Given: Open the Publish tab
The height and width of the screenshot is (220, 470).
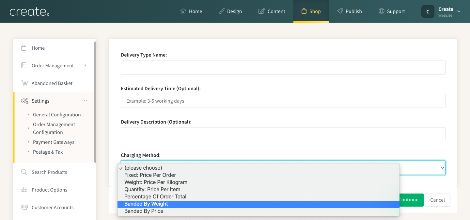Looking at the screenshot, I should click(x=350, y=11).
